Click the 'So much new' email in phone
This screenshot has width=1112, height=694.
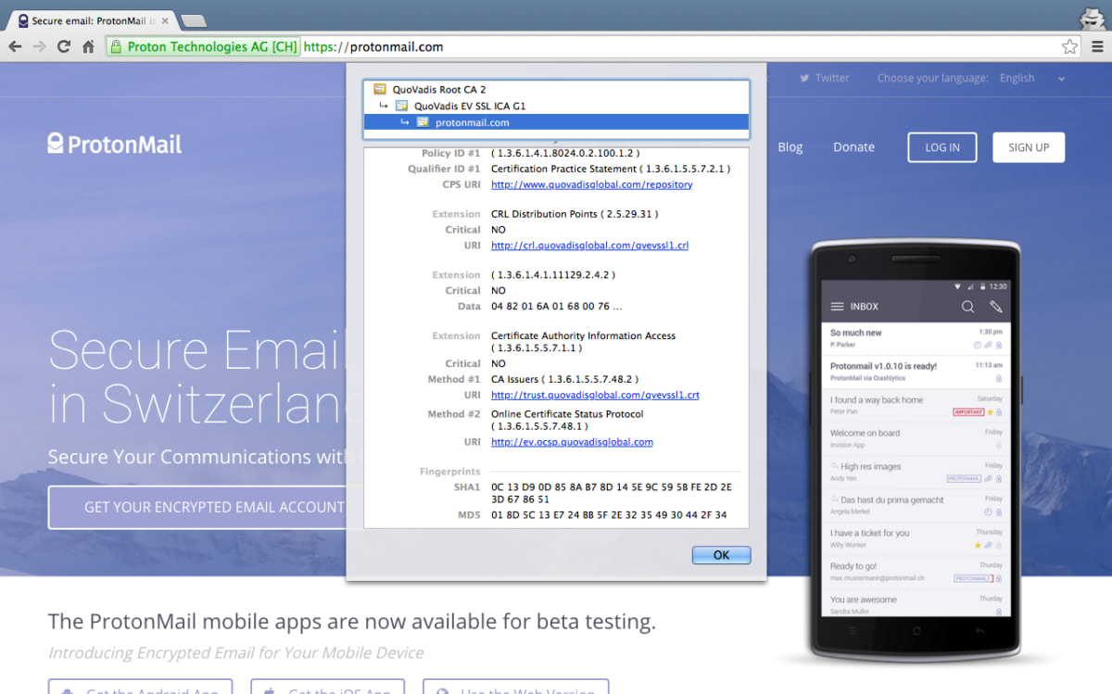pos(916,338)
